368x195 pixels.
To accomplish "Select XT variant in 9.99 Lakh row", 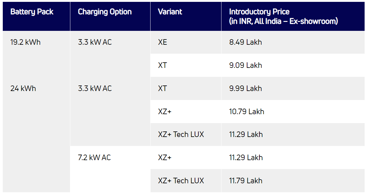I will (163, 89).
